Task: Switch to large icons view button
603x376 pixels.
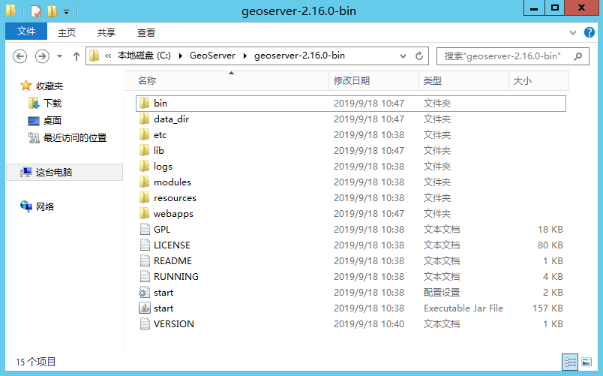Action: point(586,362)
